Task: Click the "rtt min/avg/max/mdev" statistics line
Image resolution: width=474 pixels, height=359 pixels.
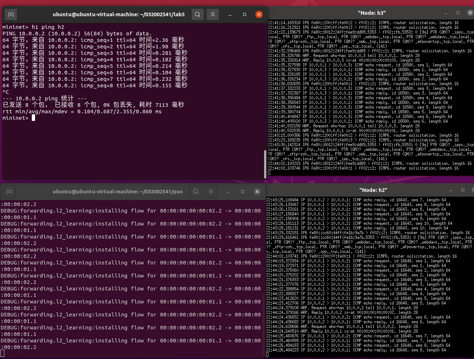Action: point(82,111)
